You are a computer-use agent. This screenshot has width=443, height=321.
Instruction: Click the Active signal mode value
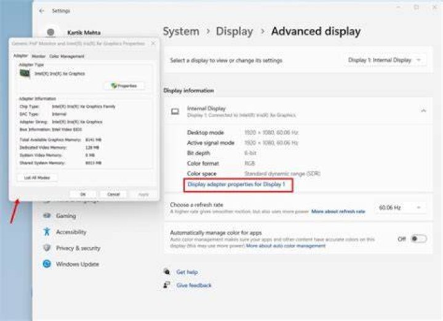coord(271,143)
